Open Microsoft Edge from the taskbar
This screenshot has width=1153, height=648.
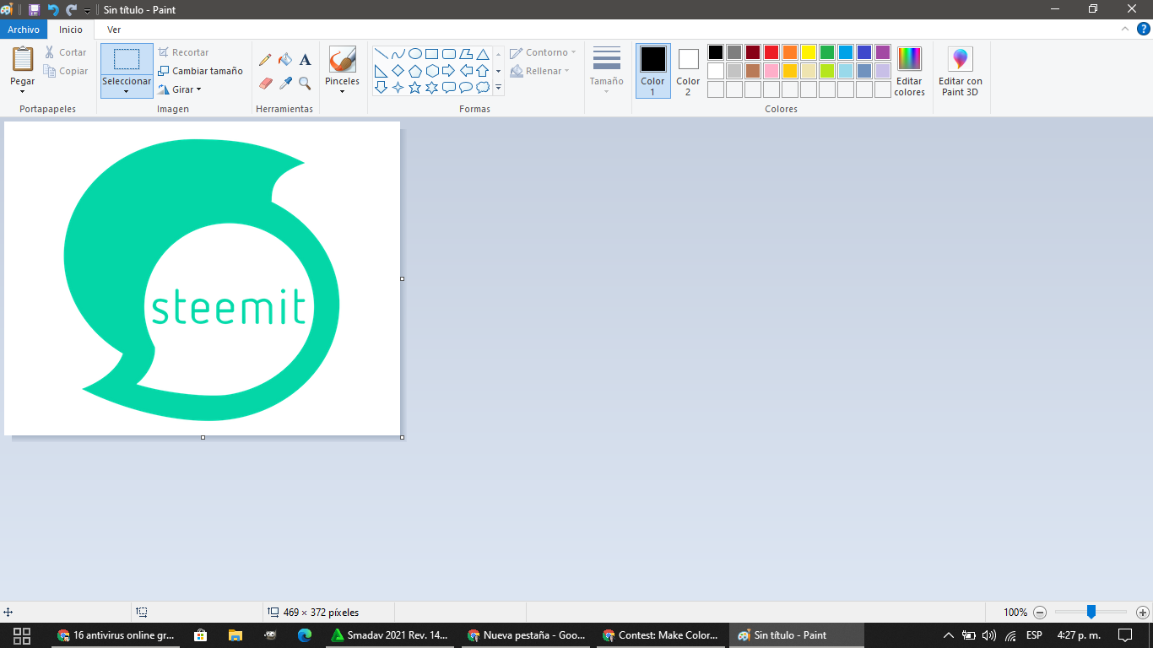305,635
